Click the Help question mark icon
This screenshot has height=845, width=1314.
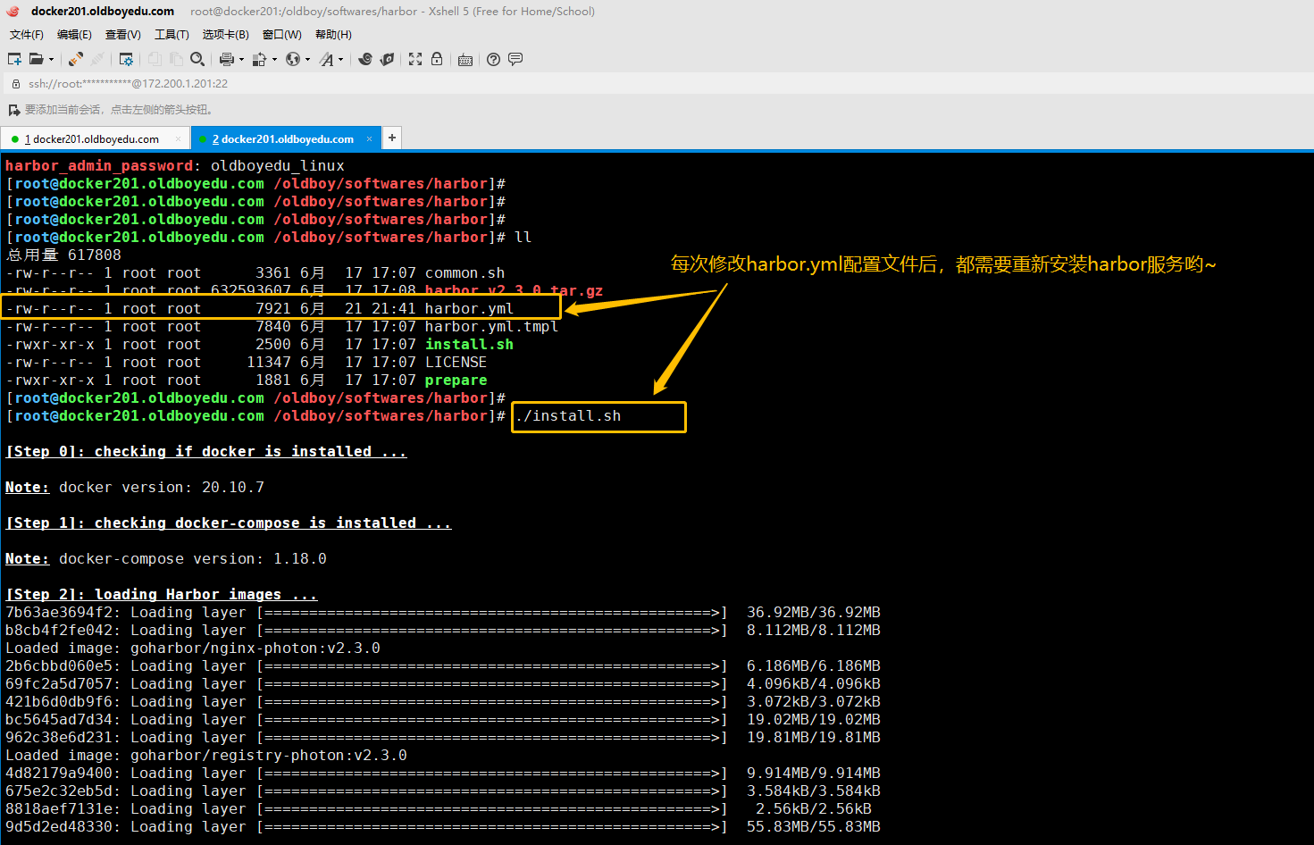493,59
